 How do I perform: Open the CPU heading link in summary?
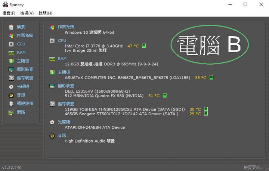coord(62,40)
